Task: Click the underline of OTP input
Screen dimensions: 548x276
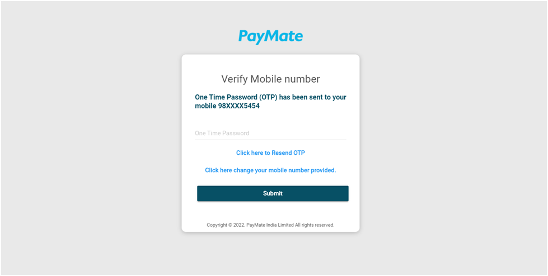Action: (270, 140)
